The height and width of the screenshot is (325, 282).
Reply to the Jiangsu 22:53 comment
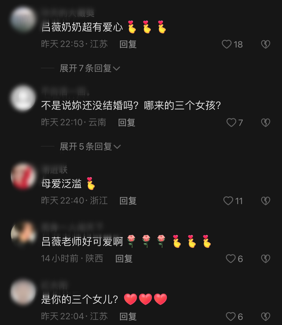(128, 44)
